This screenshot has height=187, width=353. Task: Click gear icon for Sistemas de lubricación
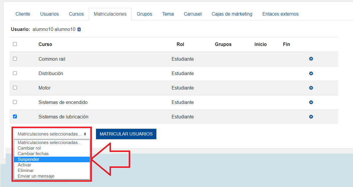pyautogui.click(x=311, y=117)
